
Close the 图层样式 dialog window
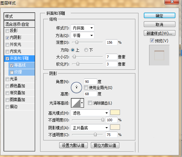pyautogui.click(x=172, y=2)
